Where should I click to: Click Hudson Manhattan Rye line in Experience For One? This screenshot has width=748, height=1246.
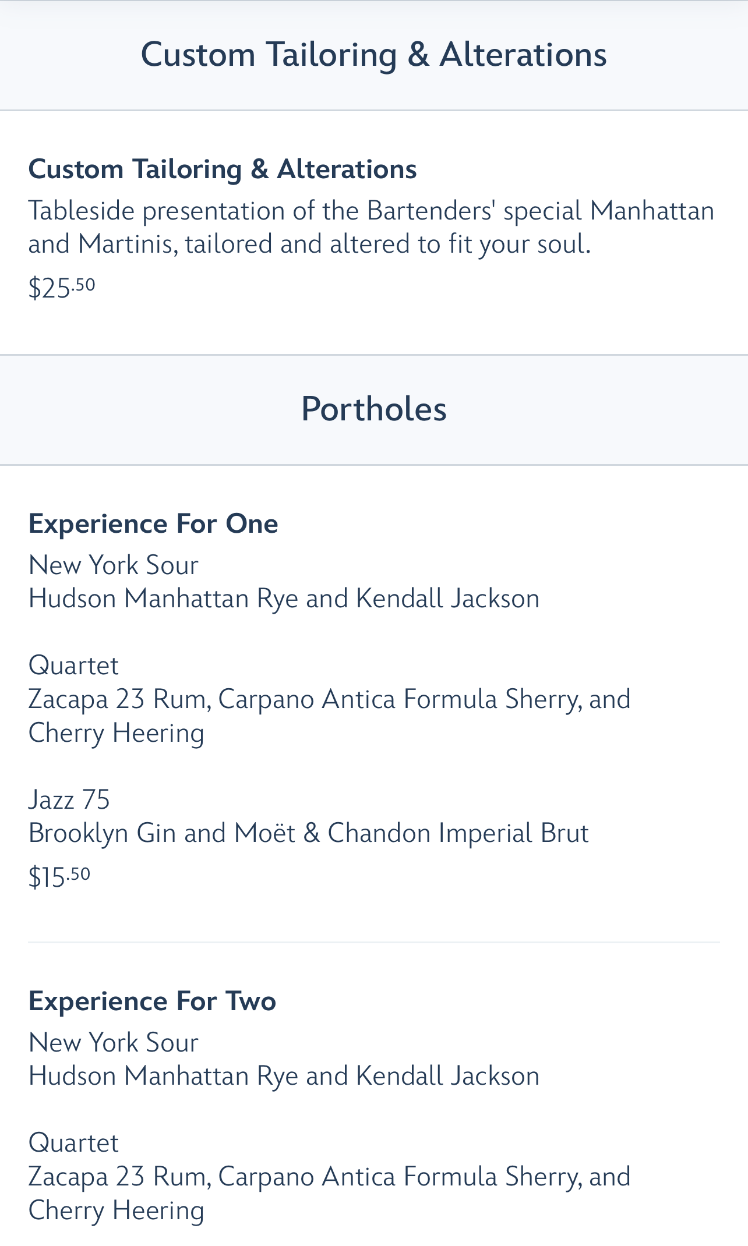(x=284, y=599)
